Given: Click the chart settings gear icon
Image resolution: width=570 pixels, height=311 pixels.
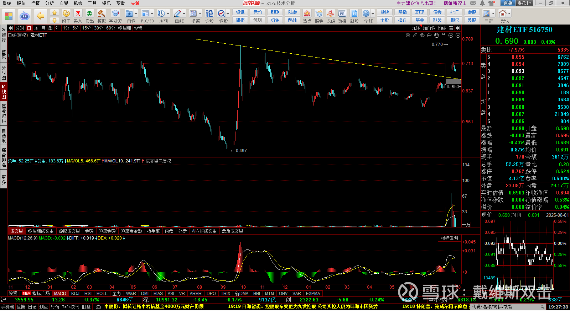Looking at the screenshot, I should coord(408,35).
